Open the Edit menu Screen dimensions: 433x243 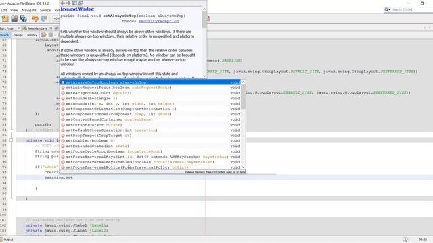4,10
